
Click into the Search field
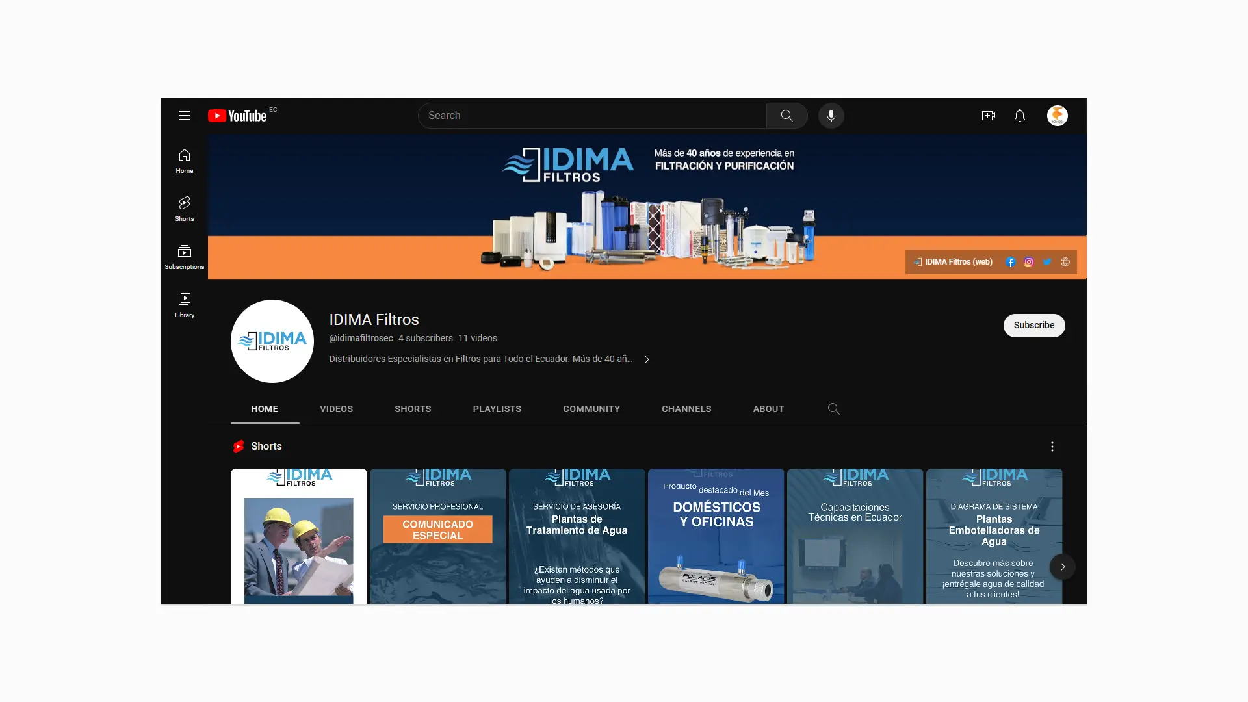[592, 116]
